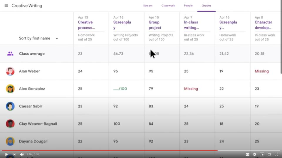Go to the People tab
282x158 pixels.
[x=188, y=6]
